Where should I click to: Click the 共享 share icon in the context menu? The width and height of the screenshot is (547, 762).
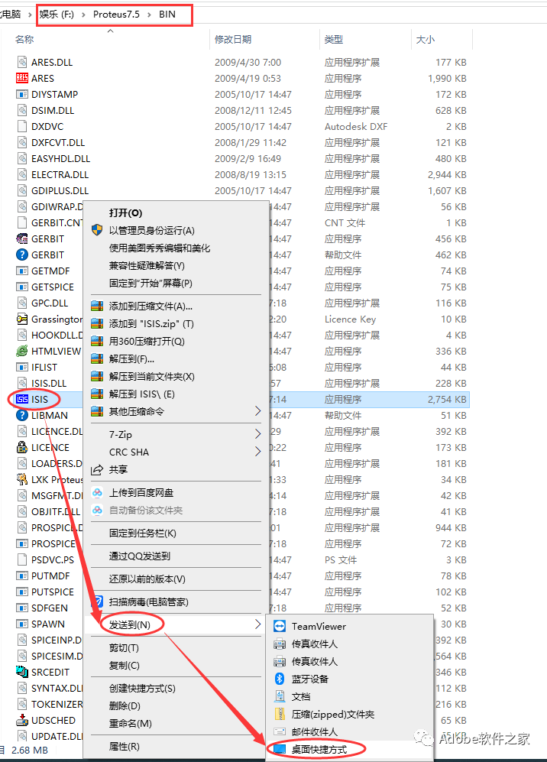97,469
